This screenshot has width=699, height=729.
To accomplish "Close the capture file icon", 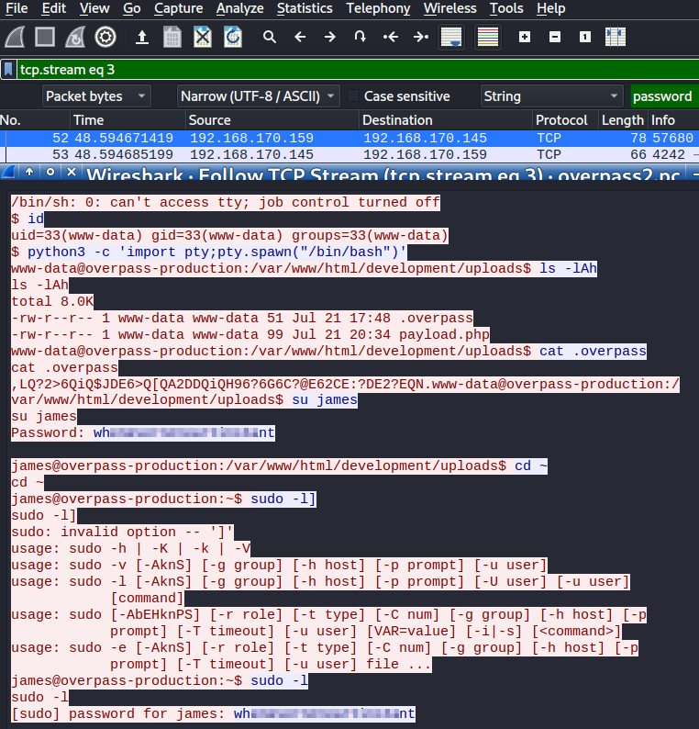I will pyautogui.click(x=203, y=37).
